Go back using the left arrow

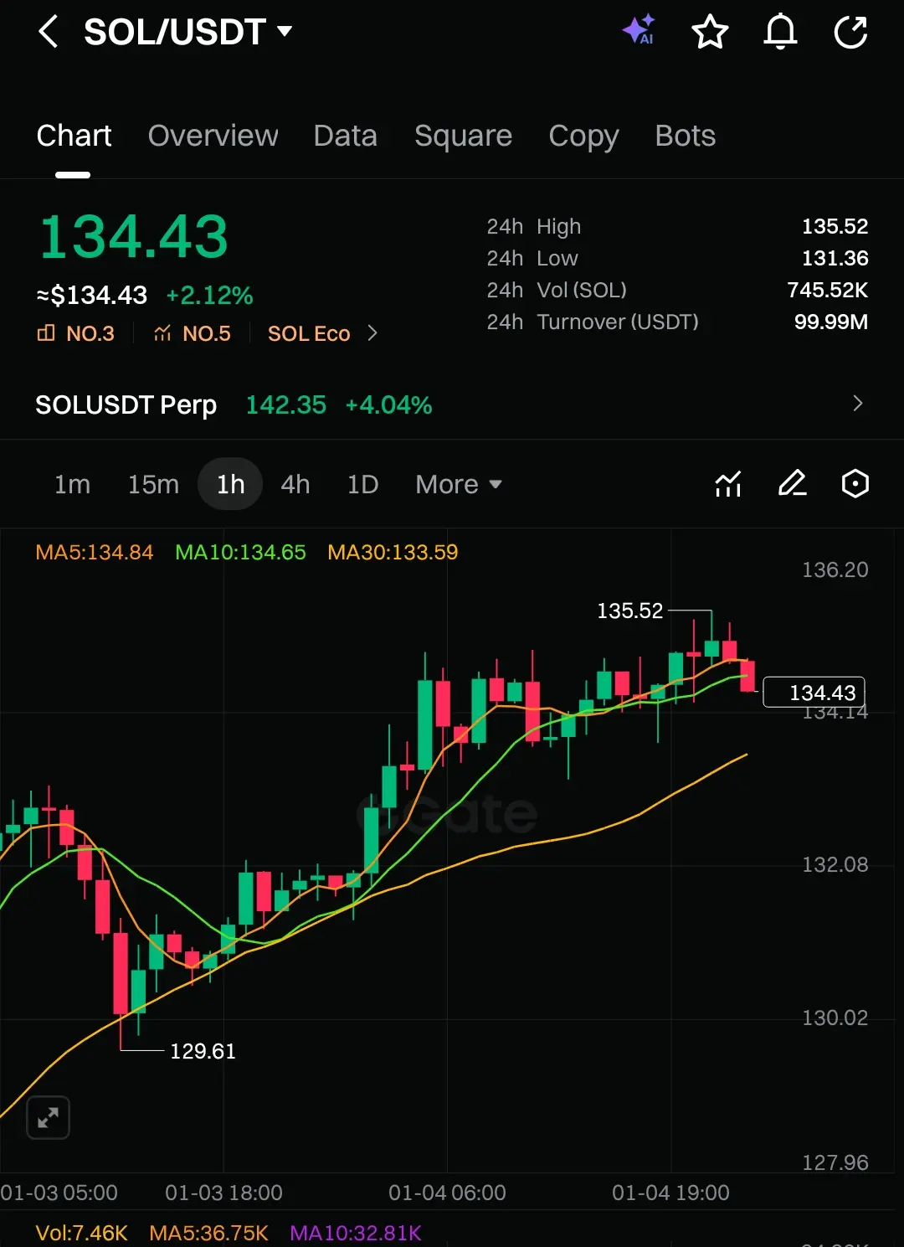[49, 32]
